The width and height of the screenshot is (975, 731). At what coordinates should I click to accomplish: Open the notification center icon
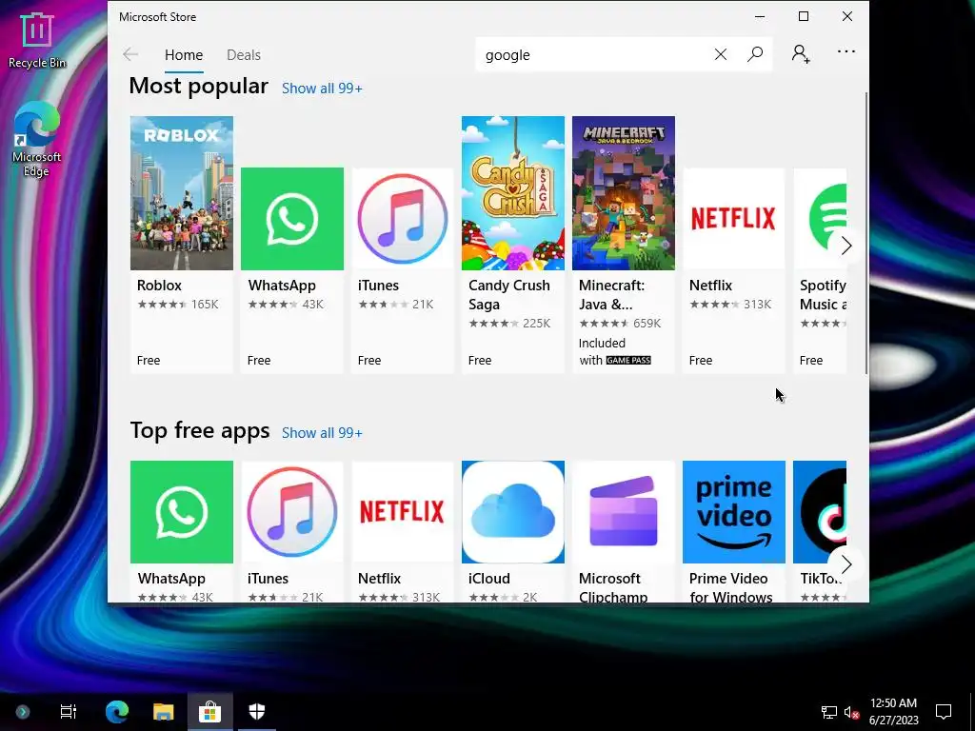tap(944, 712)
